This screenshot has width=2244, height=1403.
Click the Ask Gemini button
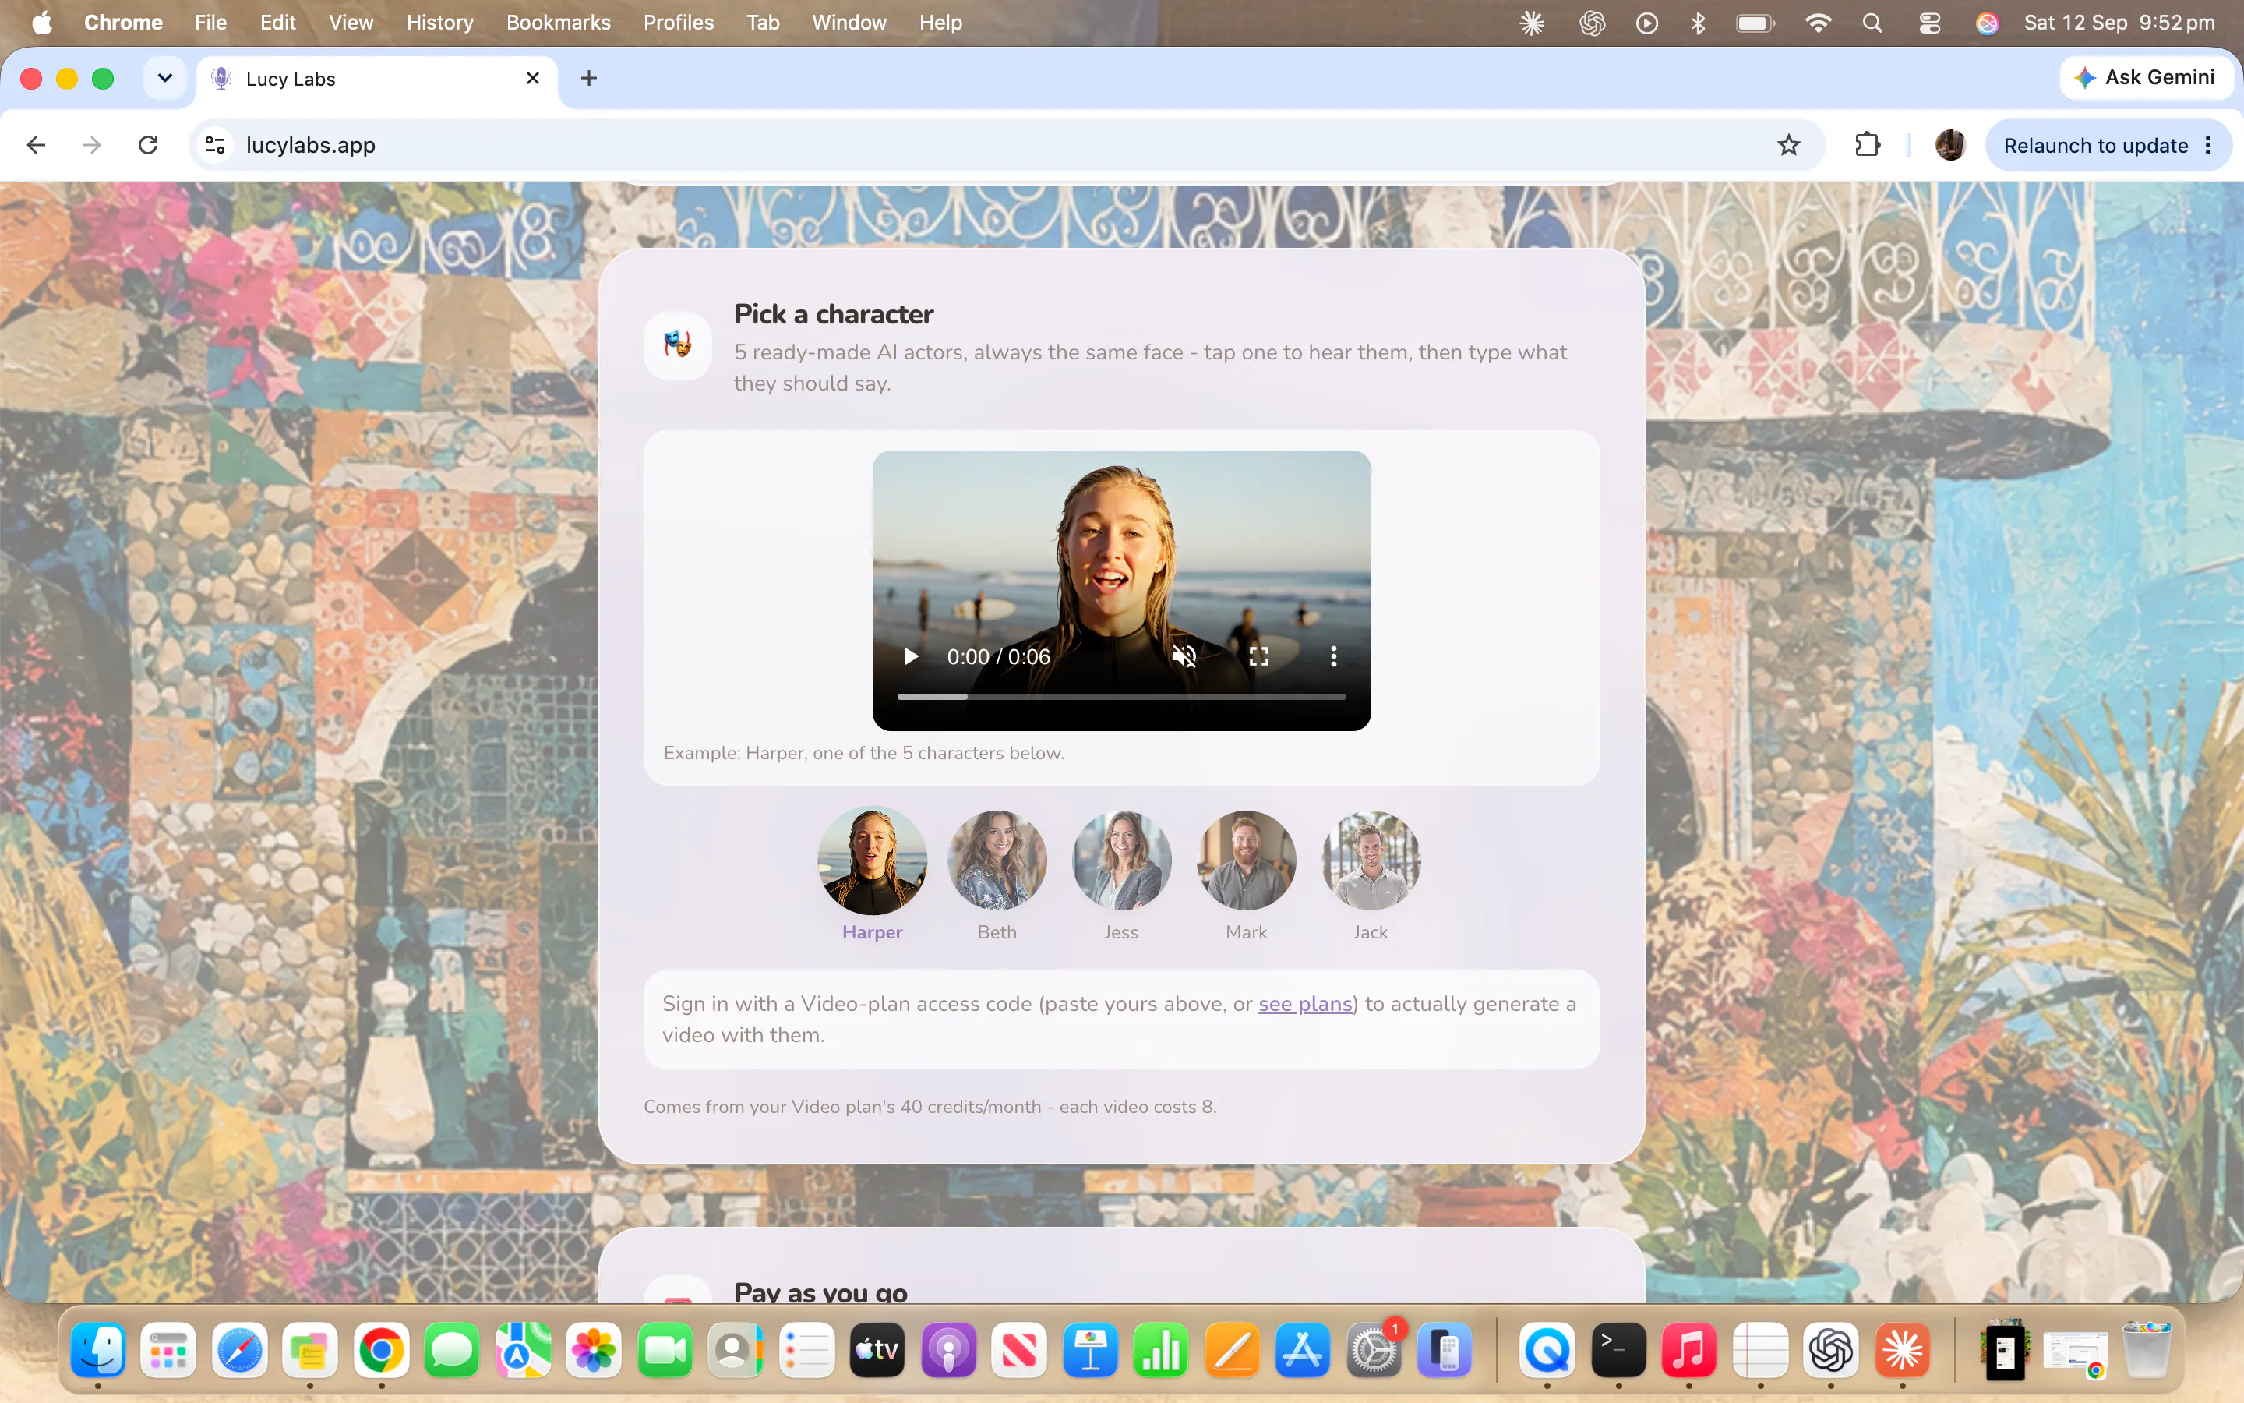(2145, 77)
